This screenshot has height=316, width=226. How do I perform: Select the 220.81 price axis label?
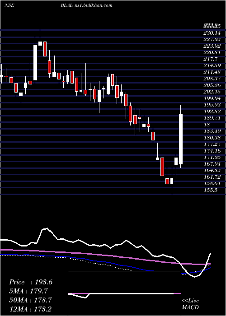(x=212, y=52)
